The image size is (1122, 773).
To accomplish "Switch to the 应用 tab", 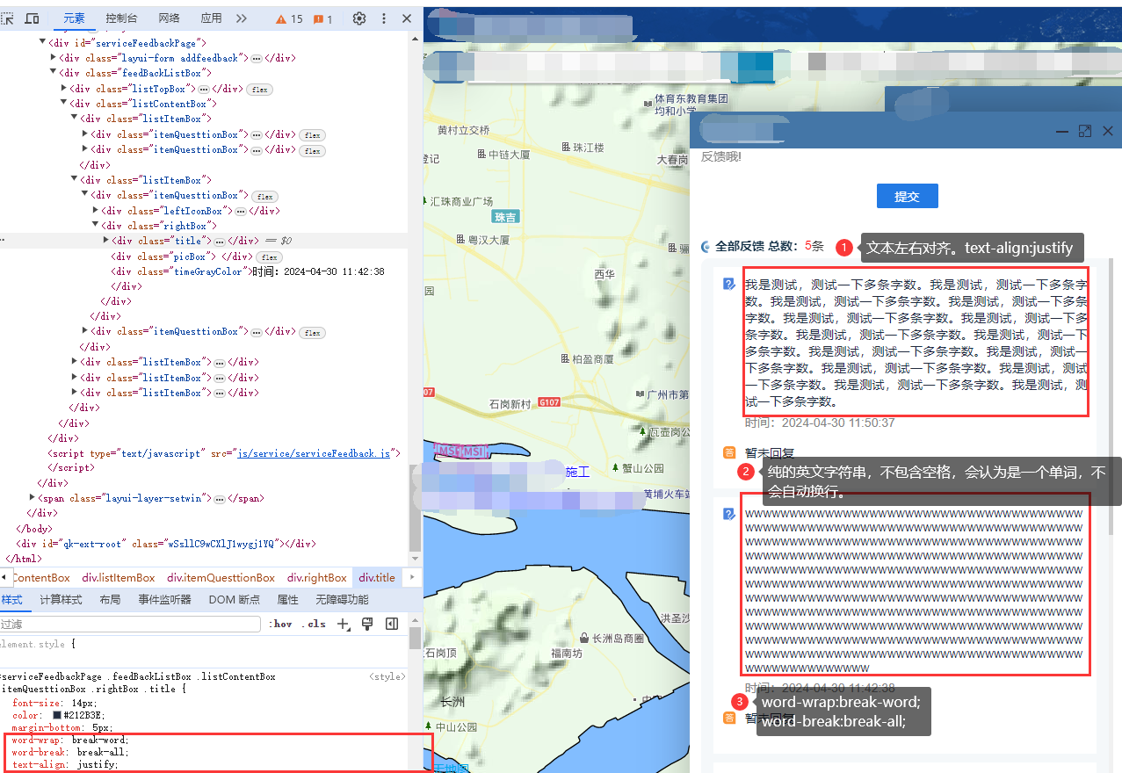I will (211, 18).
